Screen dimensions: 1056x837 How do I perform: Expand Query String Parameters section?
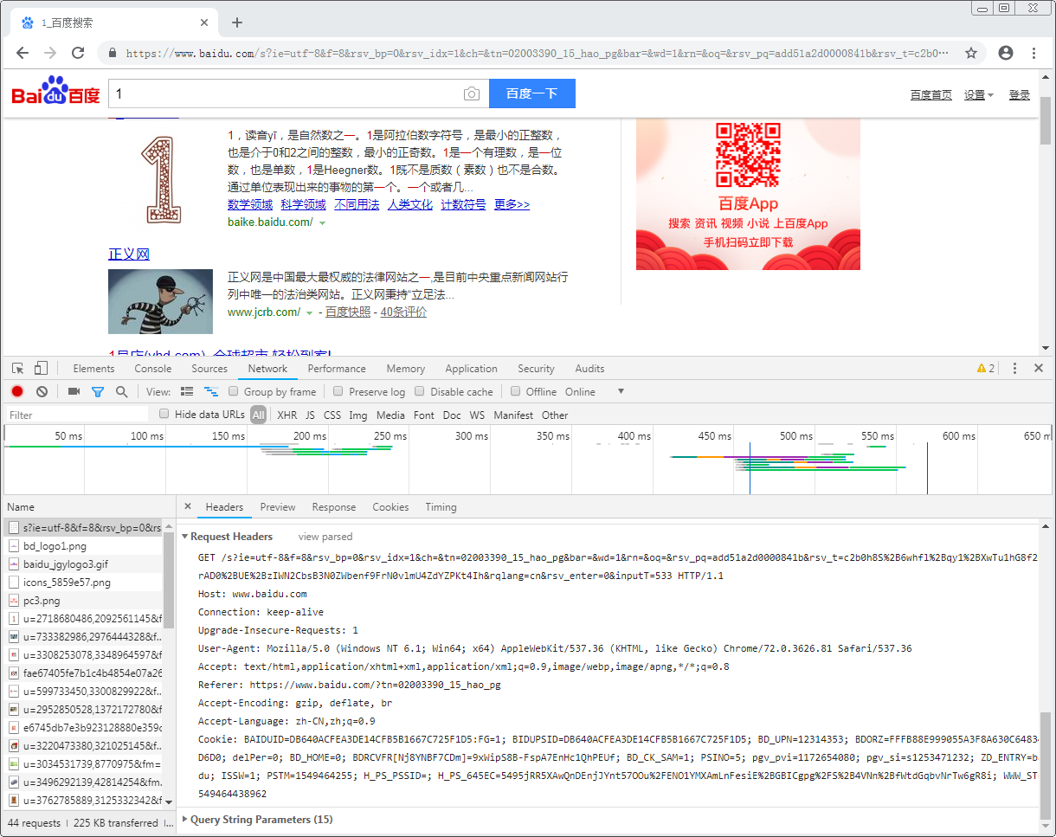[184, 819]
